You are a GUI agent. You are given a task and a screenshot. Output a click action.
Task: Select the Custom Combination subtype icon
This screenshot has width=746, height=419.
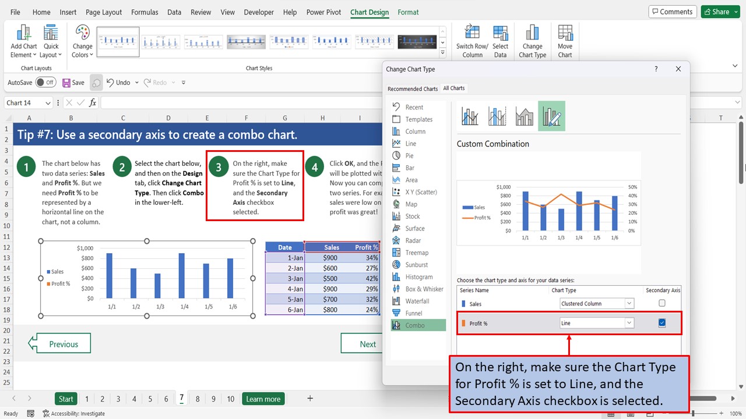click(x=551, y=116)
